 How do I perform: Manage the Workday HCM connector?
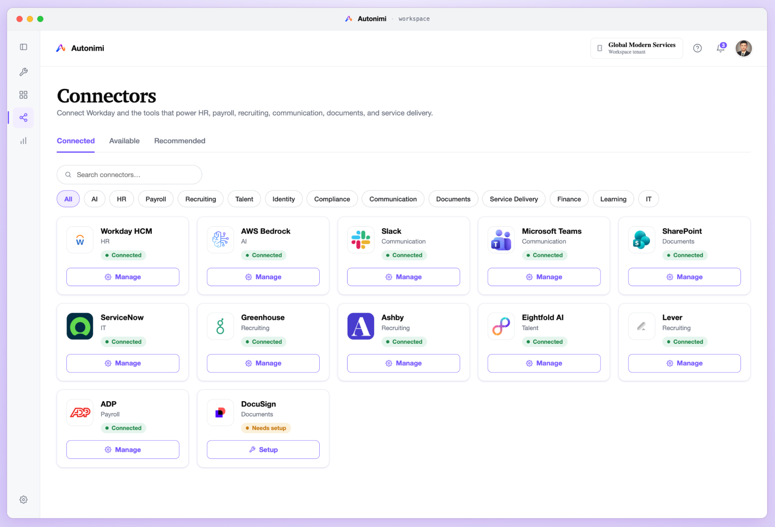[x=123, y=277]
